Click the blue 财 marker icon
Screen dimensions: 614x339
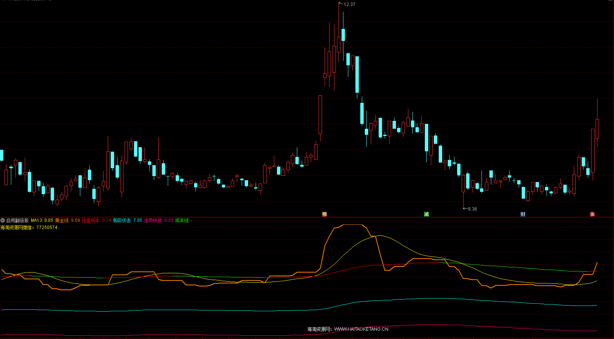pyautogui.click(x=523, y=214)
